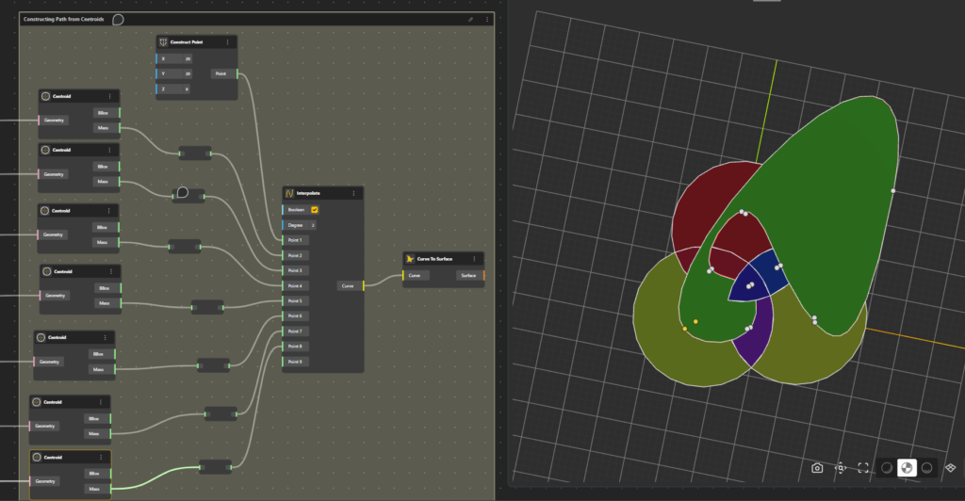The height and width of the screenshot is (501, 965).
Task: Click the X value field in Construct Point
Action: 187,58
